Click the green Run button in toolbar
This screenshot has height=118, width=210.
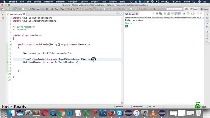pos(52,9)
